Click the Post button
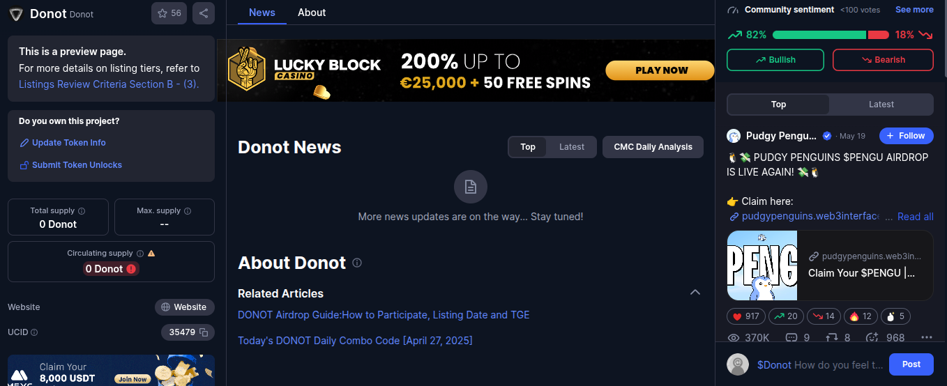The height and width of the screenshot is (386, 947). pyautogui.click(x=911, y=364)
